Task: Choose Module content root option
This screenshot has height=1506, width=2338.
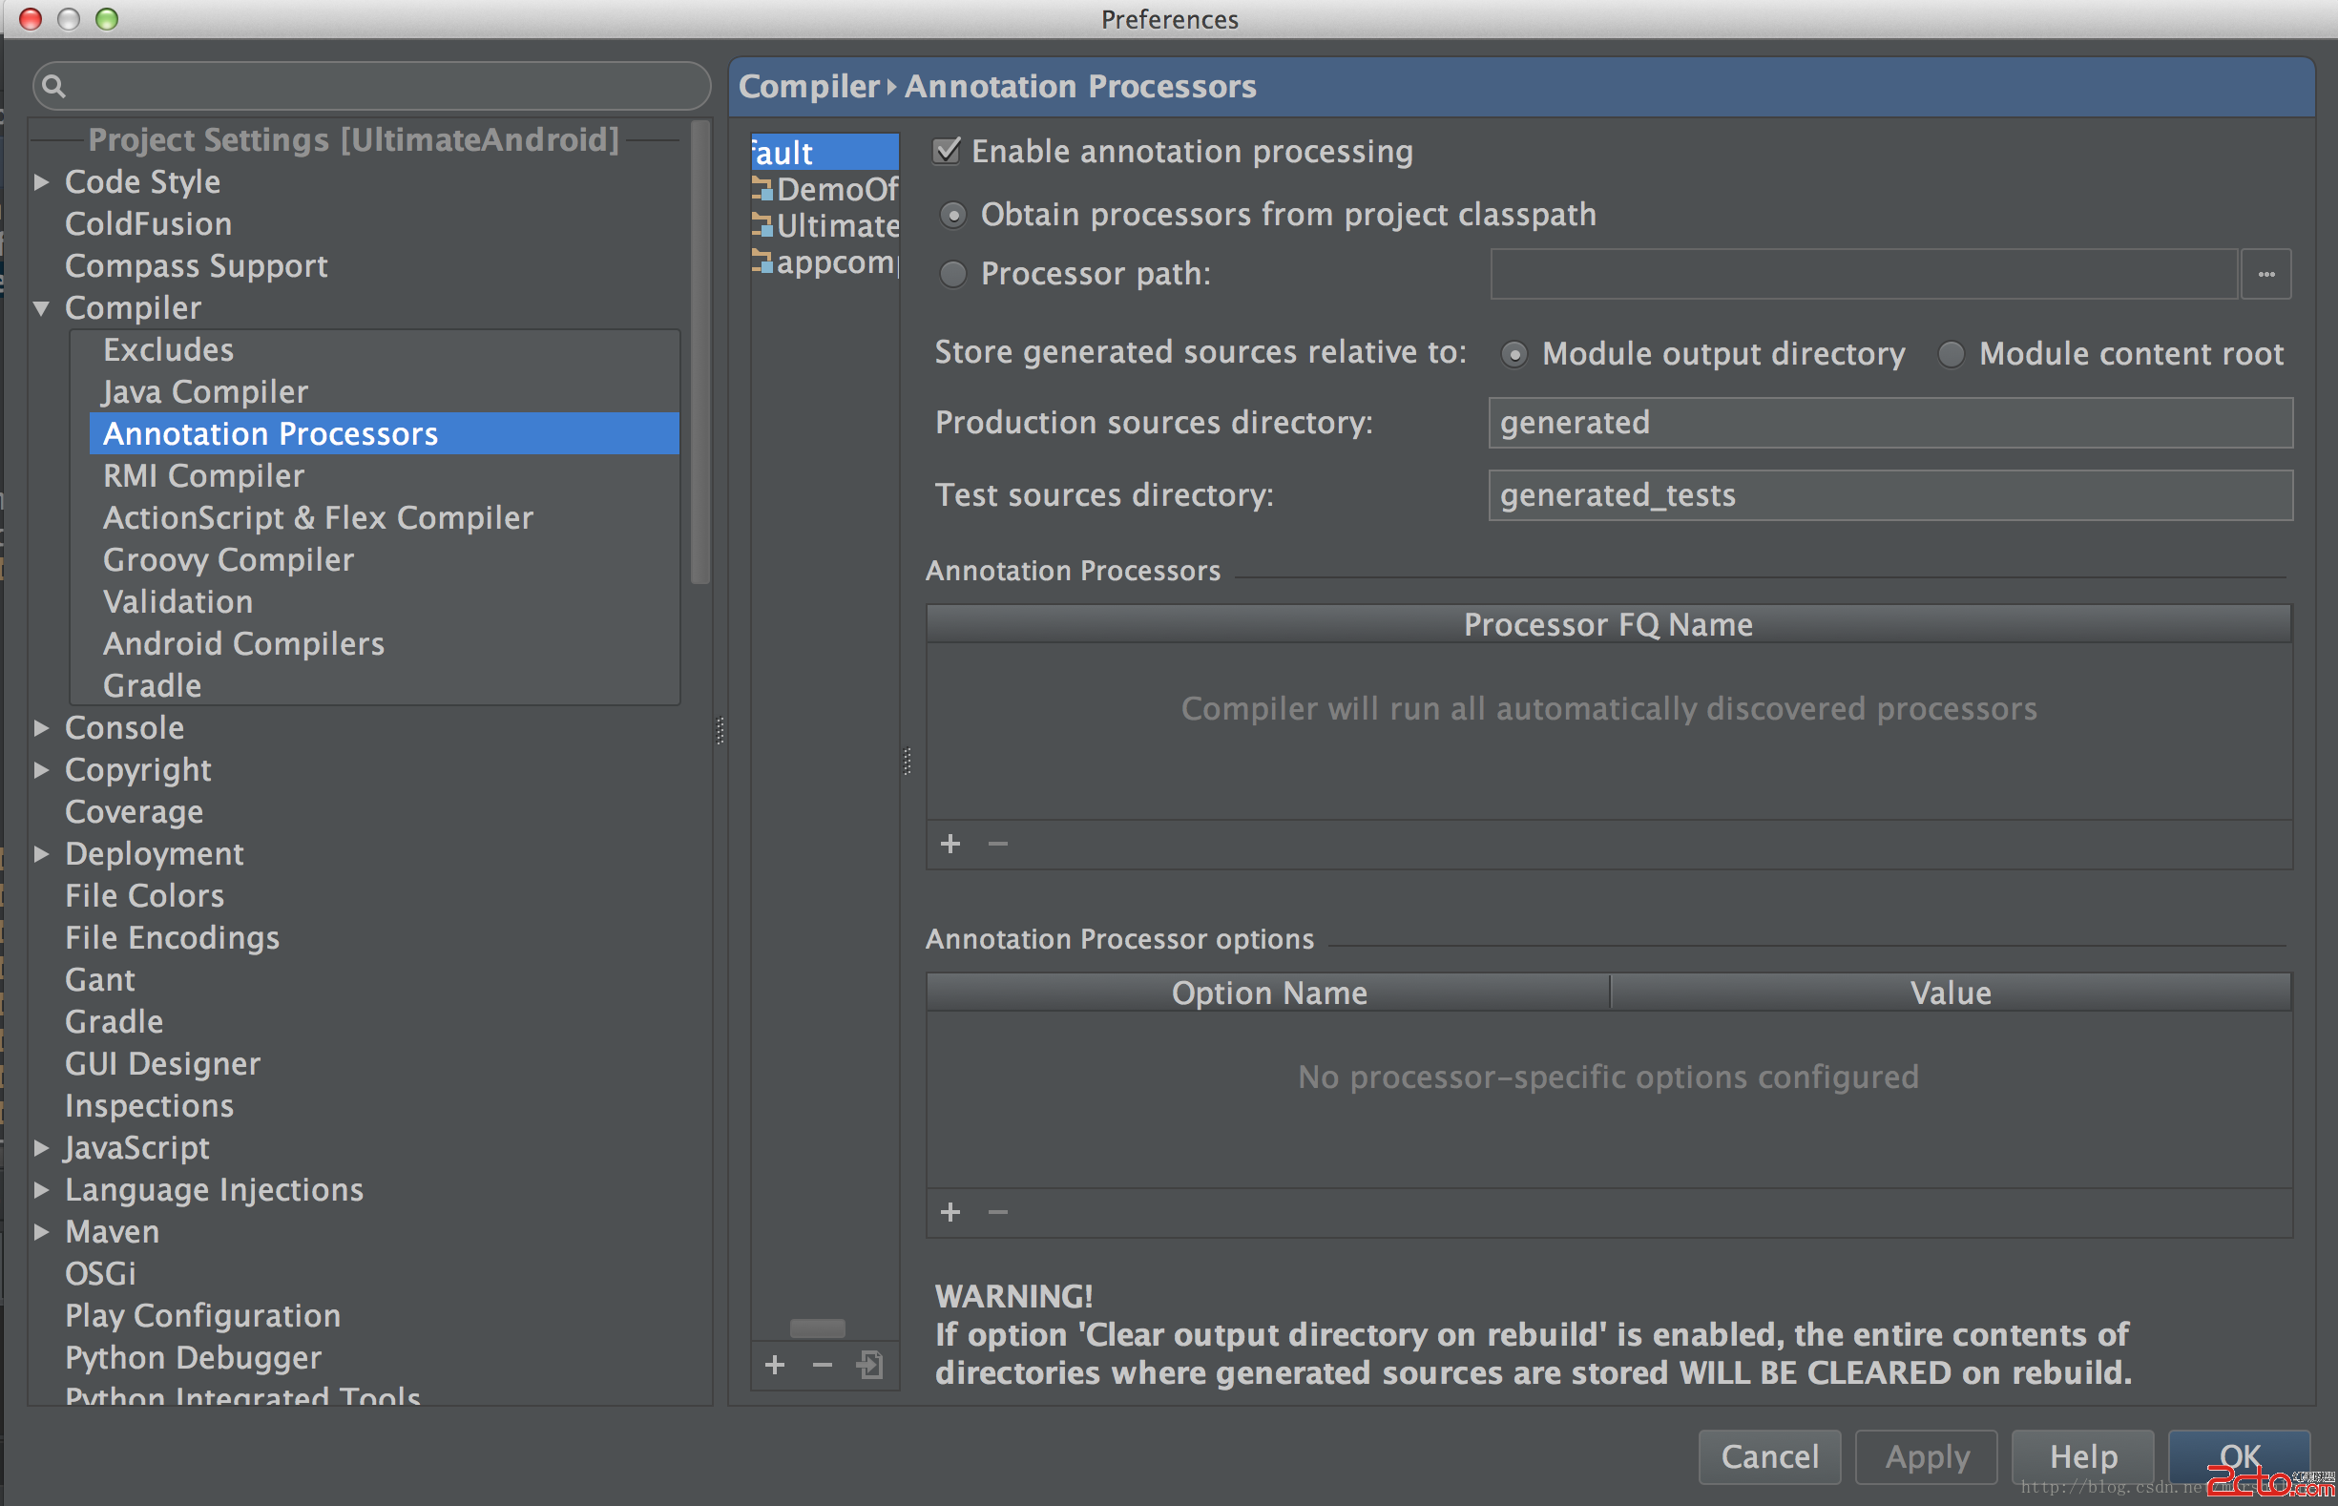Action: 1951,354
